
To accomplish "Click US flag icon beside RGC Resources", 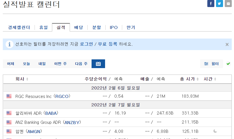I will [x=9, y=96].
